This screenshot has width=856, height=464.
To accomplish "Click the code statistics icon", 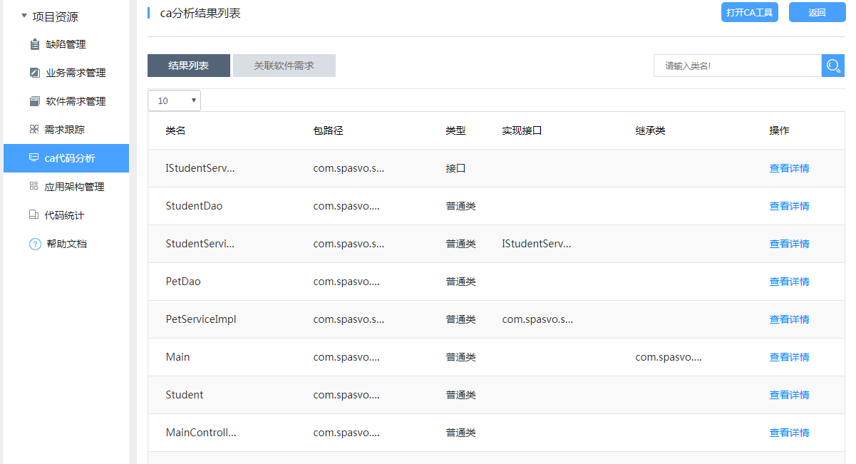I will pyautogui.click(x=34, y=215).
